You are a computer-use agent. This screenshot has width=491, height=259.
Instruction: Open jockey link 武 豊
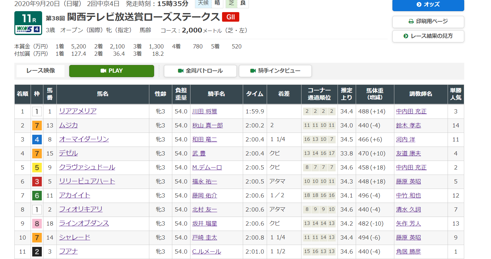tap(199, 154)
